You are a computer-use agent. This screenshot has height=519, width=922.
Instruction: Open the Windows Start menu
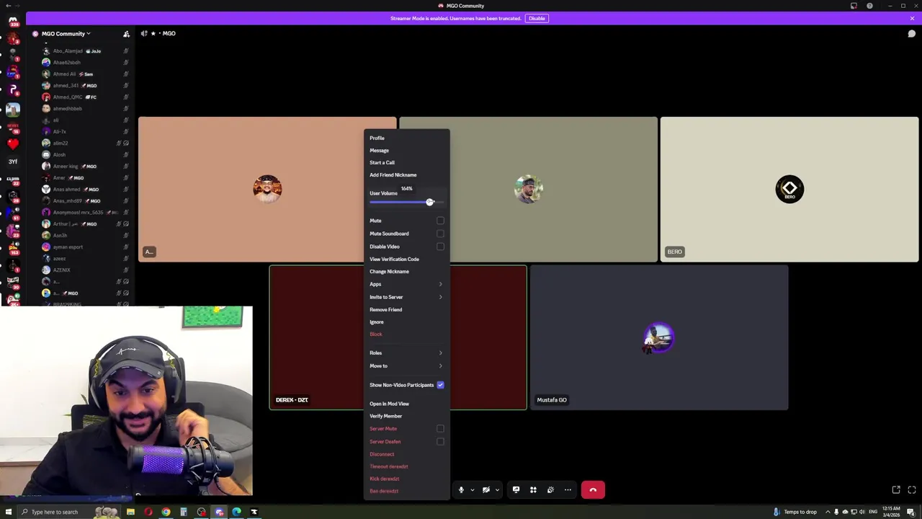9,512
